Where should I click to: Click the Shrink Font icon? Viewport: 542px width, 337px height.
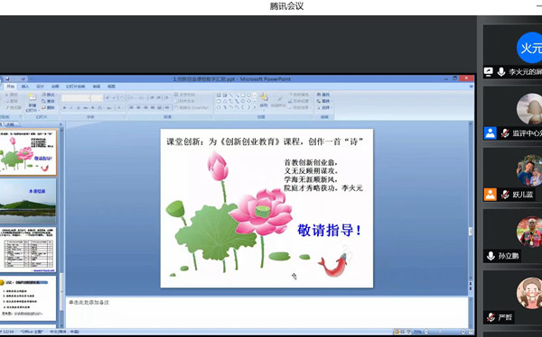pyautogui.click(x=115, y=97)
